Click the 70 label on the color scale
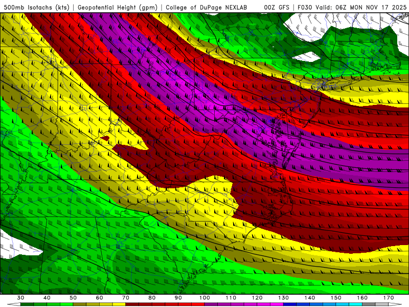Screen dimensions: 409x307 coord(126,298)
